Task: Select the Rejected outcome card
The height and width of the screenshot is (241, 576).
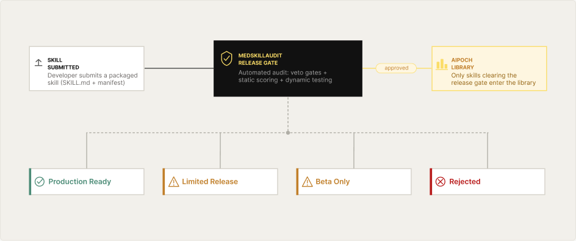Action: point(488,181)
